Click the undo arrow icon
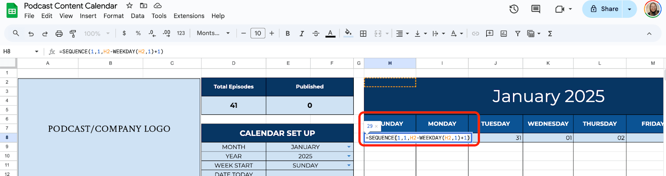The image size is (666, 176). click(x=31, y=33)
